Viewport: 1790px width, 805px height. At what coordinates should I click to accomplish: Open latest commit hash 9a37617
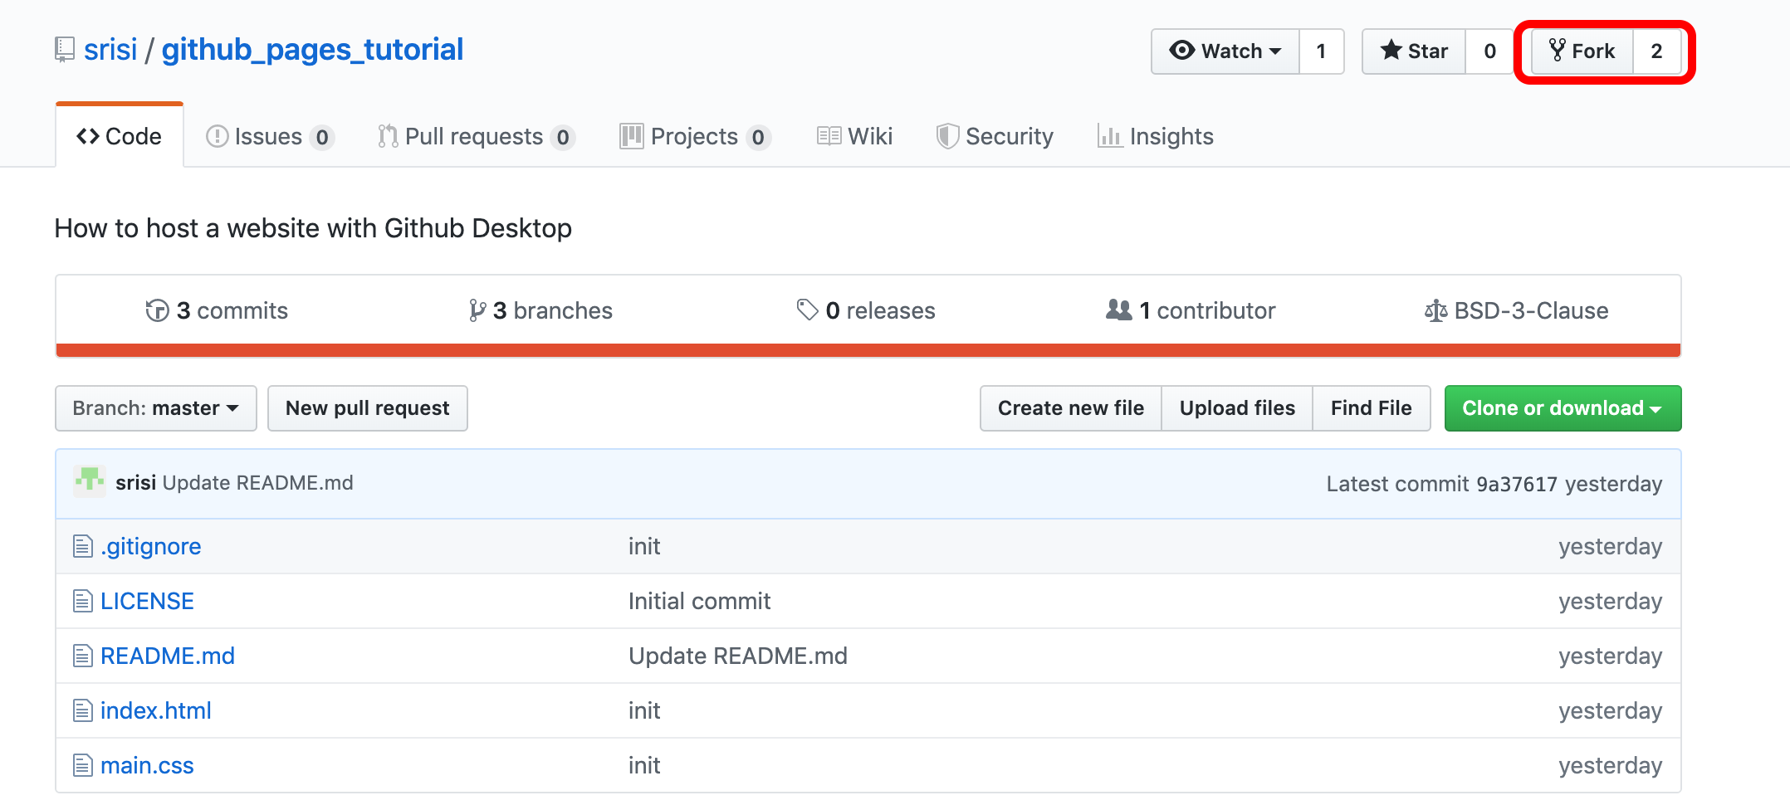pos(1517,484)
